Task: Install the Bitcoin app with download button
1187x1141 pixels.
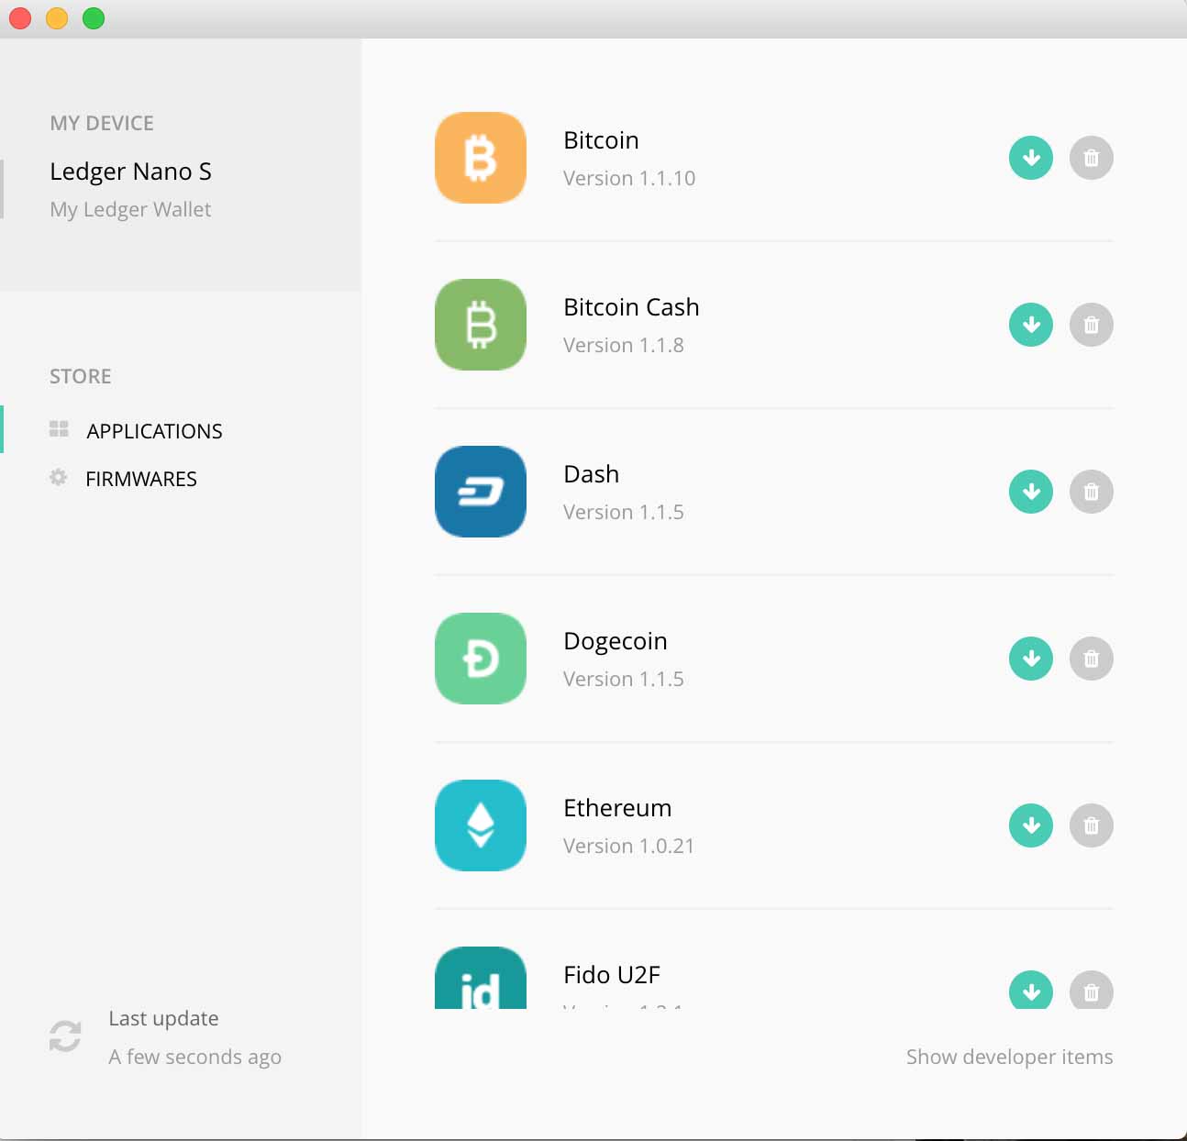Action: 1031,158
